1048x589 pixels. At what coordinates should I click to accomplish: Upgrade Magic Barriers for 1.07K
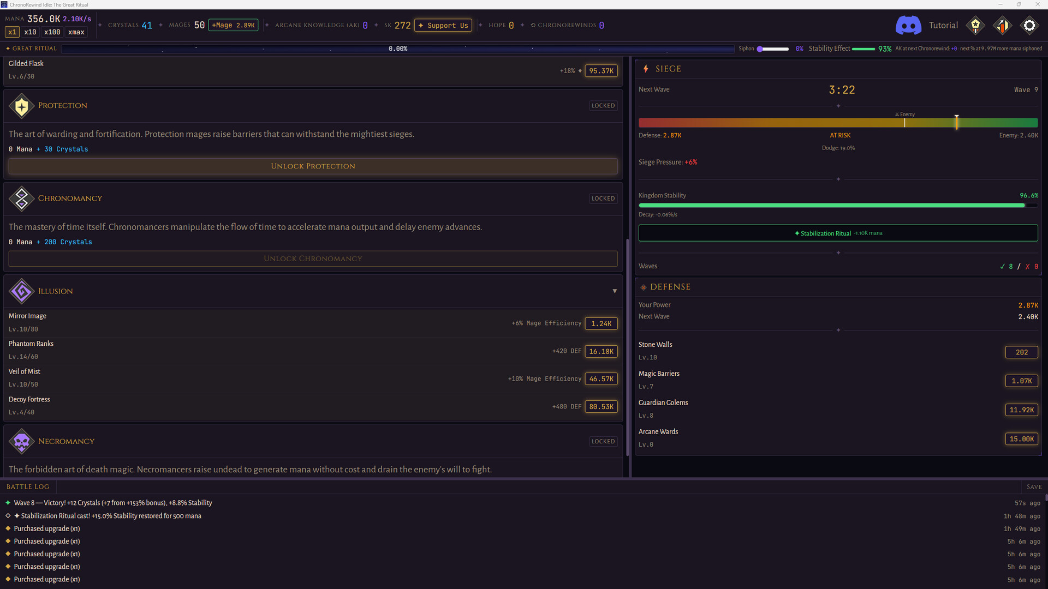click(x=1021, y=381)
